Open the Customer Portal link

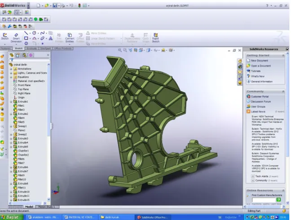(260, 97)
